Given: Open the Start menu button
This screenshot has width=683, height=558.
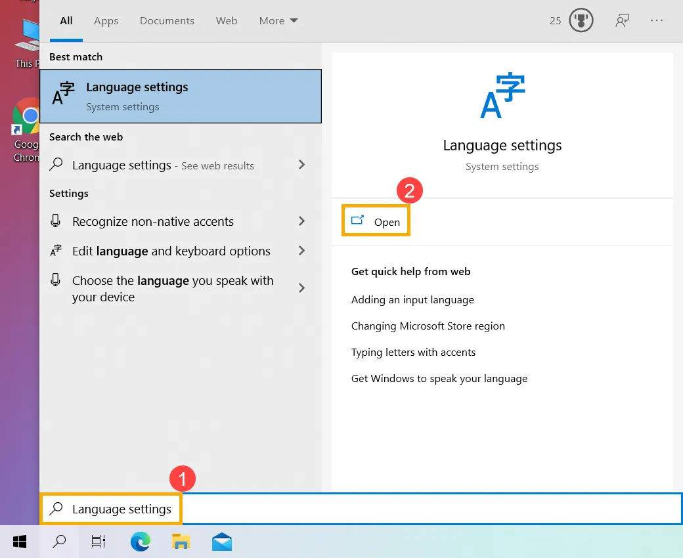Looking at the screenshot, I should pyautogui.click(x=19, y=542).
